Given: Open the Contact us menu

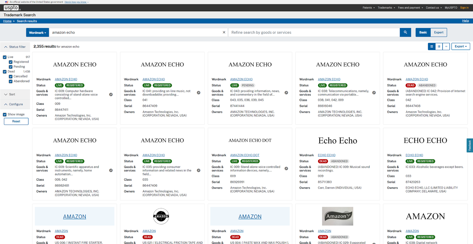Looking at the screenshot, I should [434, 8].
